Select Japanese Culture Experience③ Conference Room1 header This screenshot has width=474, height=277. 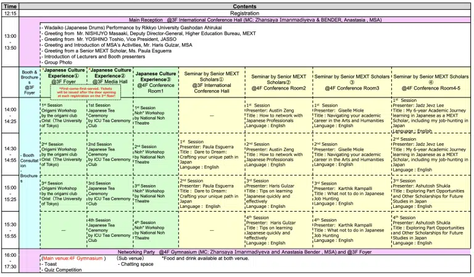point(156,82)
